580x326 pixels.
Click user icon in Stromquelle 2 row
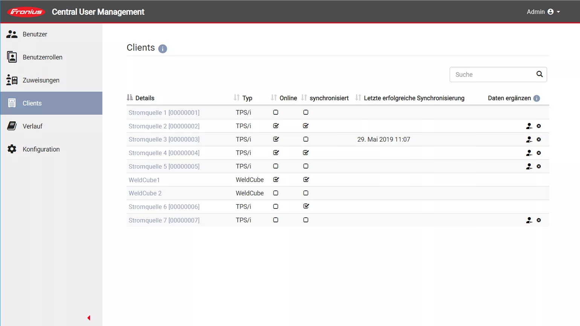pos(529,126)
